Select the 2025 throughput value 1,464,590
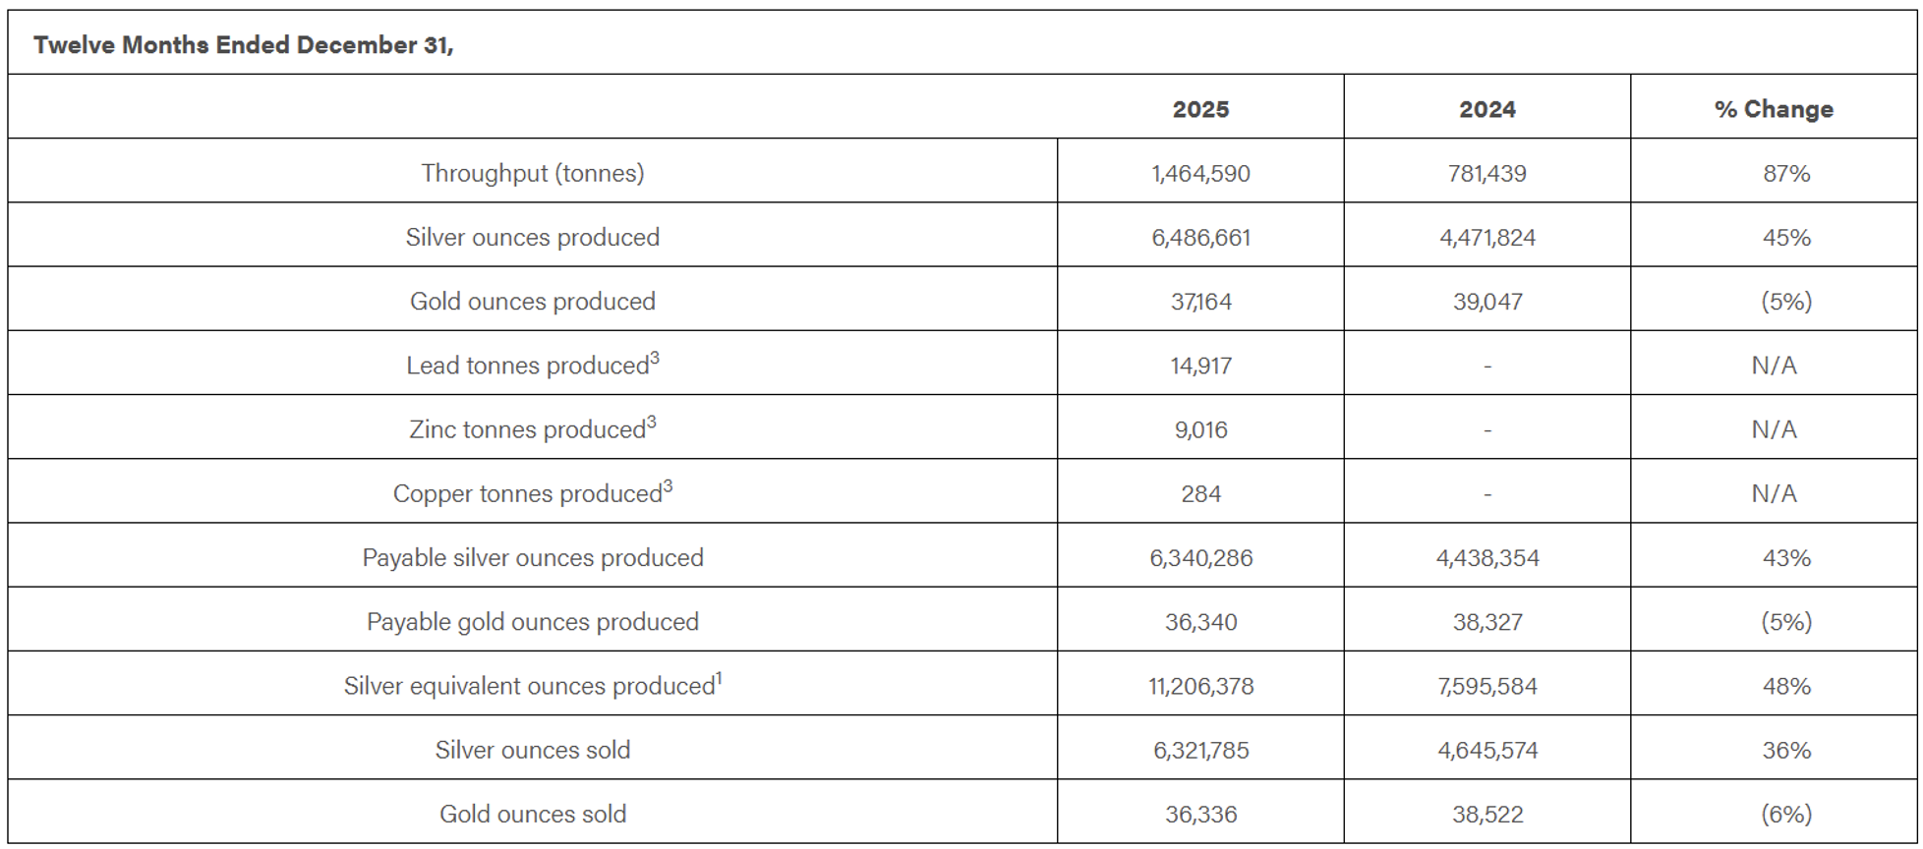Image resolution: width=1923 pixels, height=849 pixels. click(1200, 174)
